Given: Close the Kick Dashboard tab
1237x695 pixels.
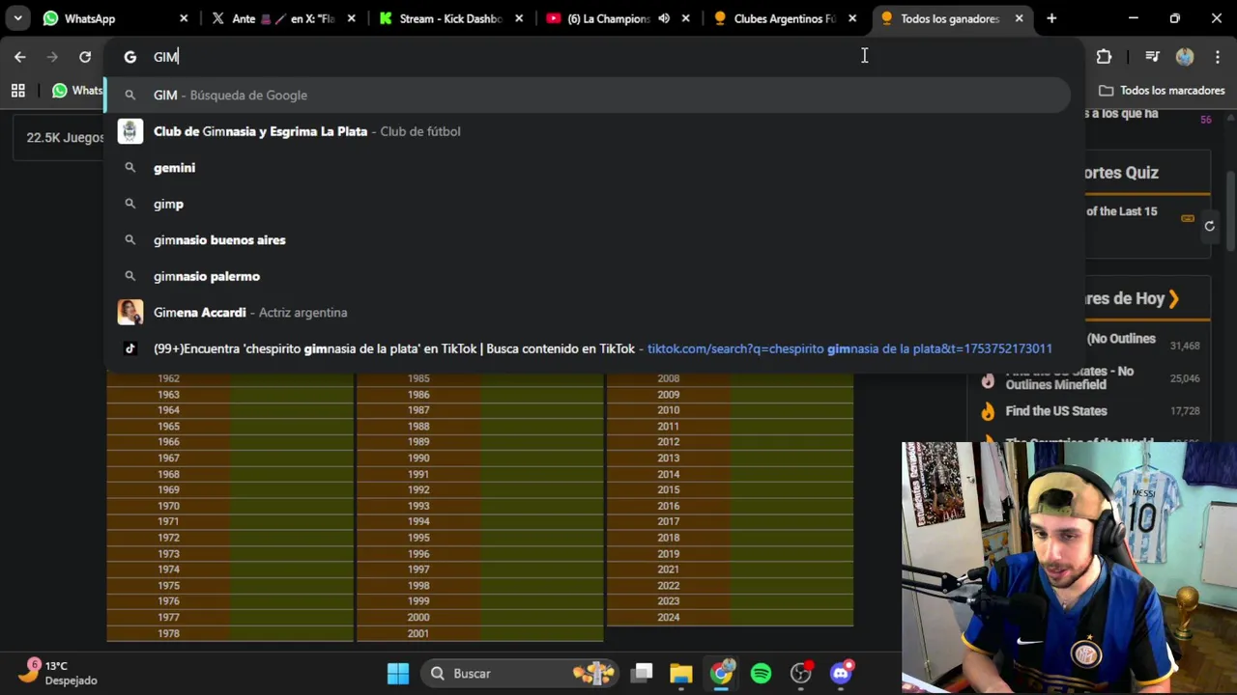Looking at the screenshot, I should coord(520,18).
